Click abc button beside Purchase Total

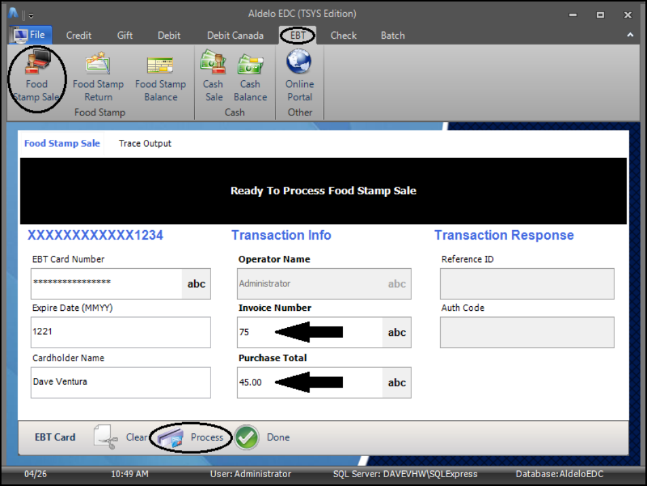coord(397,383)
